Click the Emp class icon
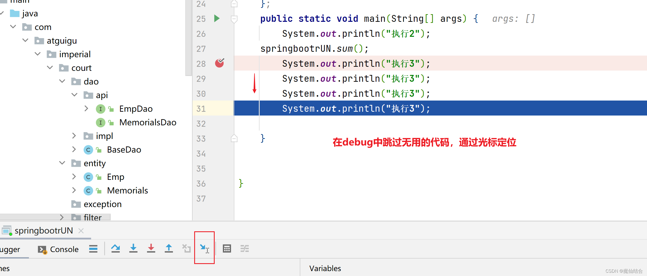647x276 pixels. 88,177
